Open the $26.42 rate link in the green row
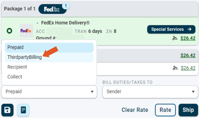 click(x=188, y=38)
